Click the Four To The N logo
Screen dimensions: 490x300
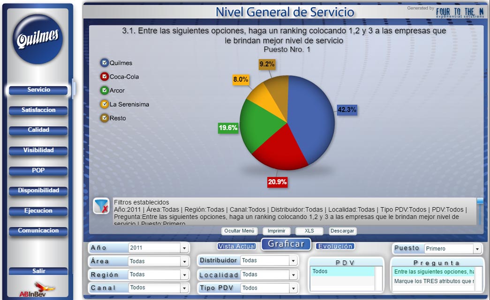[460, 13]
